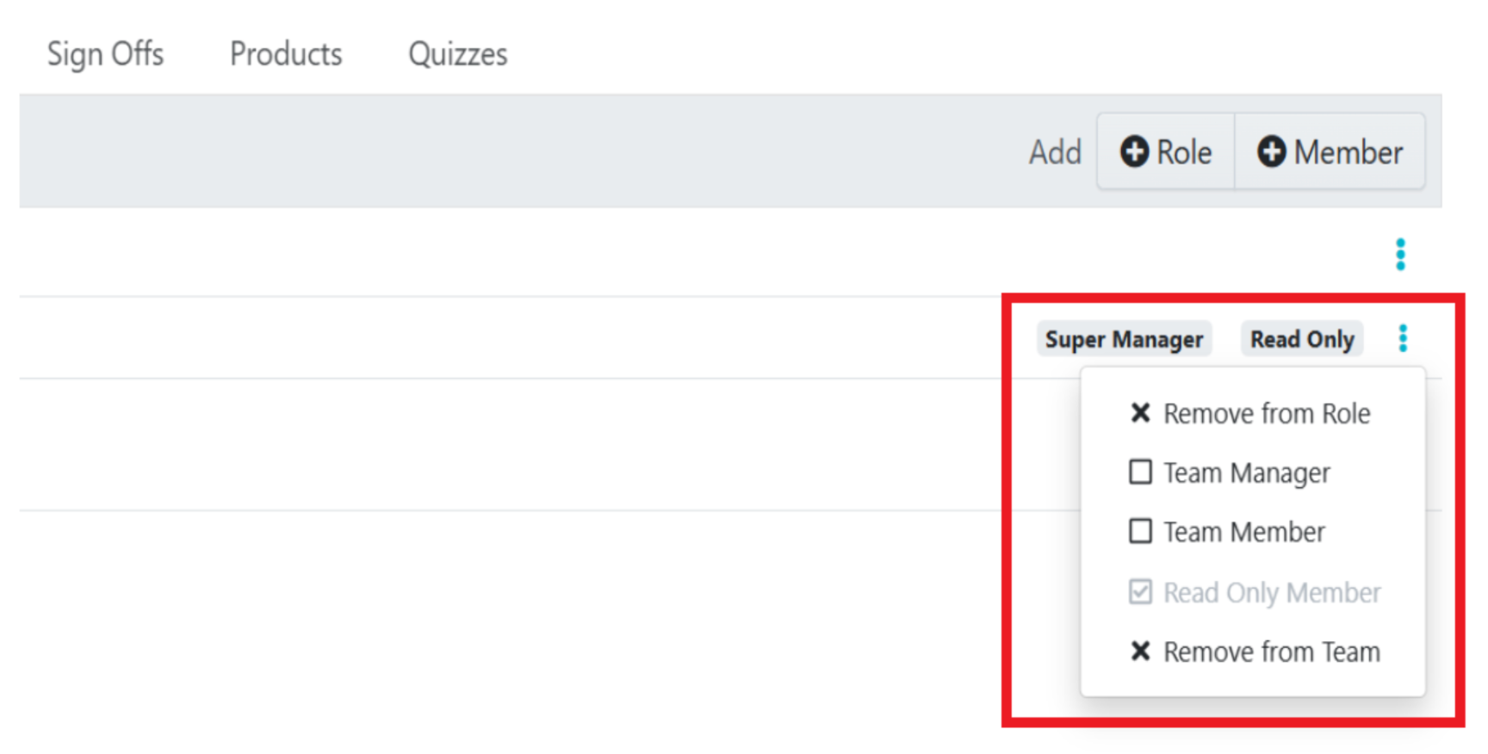Viewport: 1488px width, 754px height.
Task: Enable the Team Manager checkbox
Action: click(x=1140, y=472)
